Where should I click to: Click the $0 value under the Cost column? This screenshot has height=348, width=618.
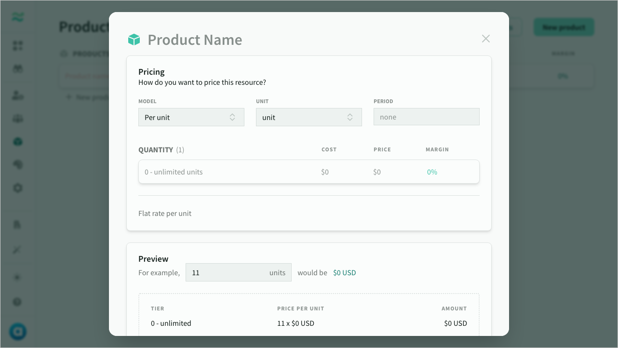point(325,172)
